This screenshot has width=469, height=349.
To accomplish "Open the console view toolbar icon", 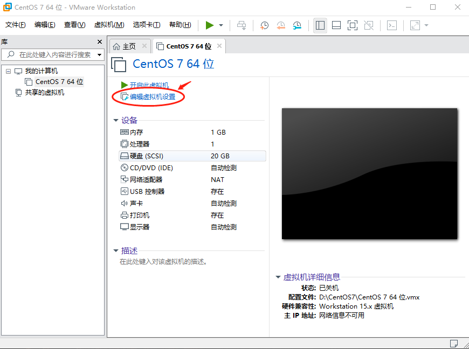I will point(392,25).
